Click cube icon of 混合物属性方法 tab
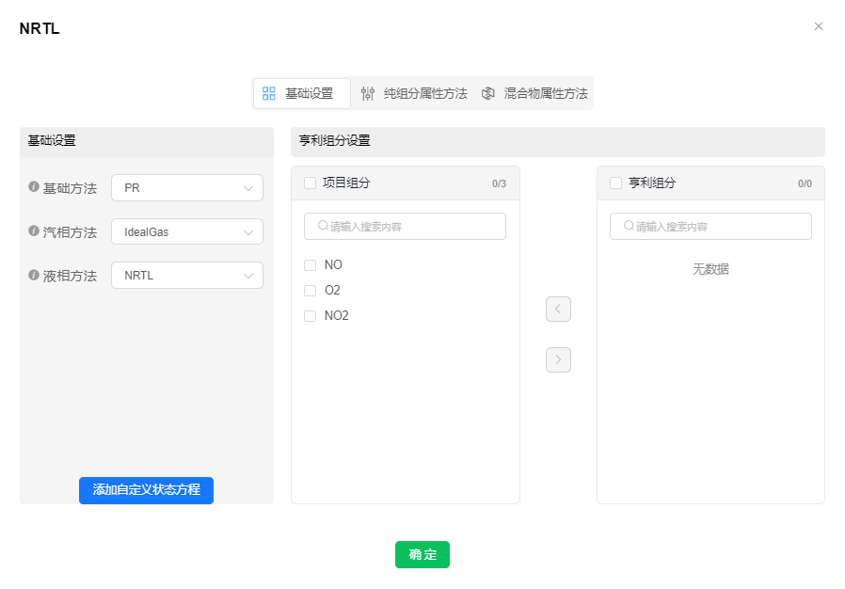 pos(487,93)
